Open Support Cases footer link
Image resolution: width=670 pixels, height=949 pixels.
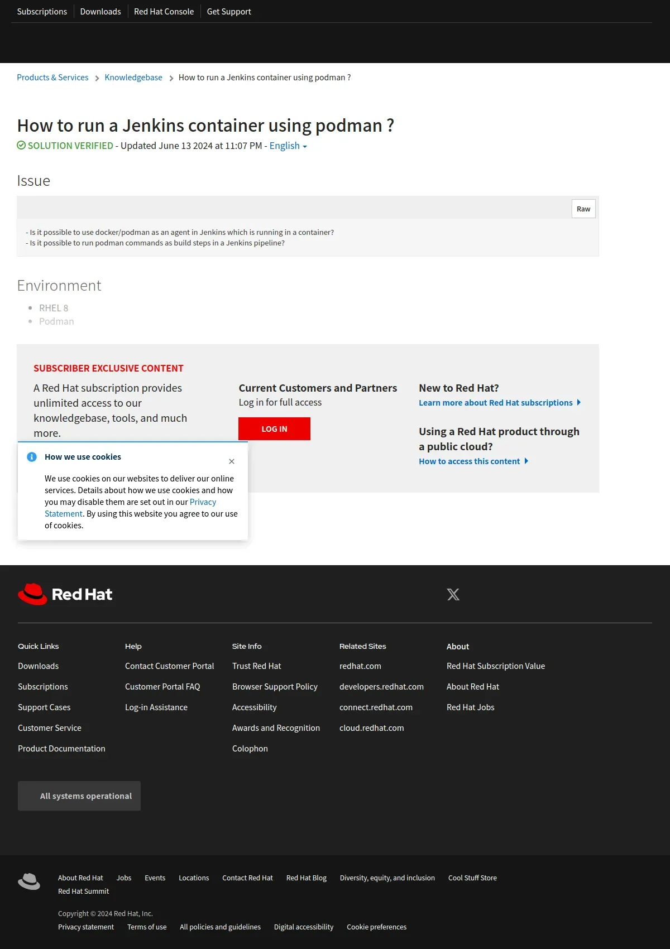click(44, 707)
